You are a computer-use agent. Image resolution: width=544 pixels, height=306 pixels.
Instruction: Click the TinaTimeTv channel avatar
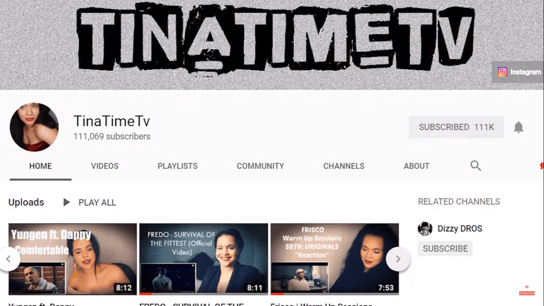(34, 127)
